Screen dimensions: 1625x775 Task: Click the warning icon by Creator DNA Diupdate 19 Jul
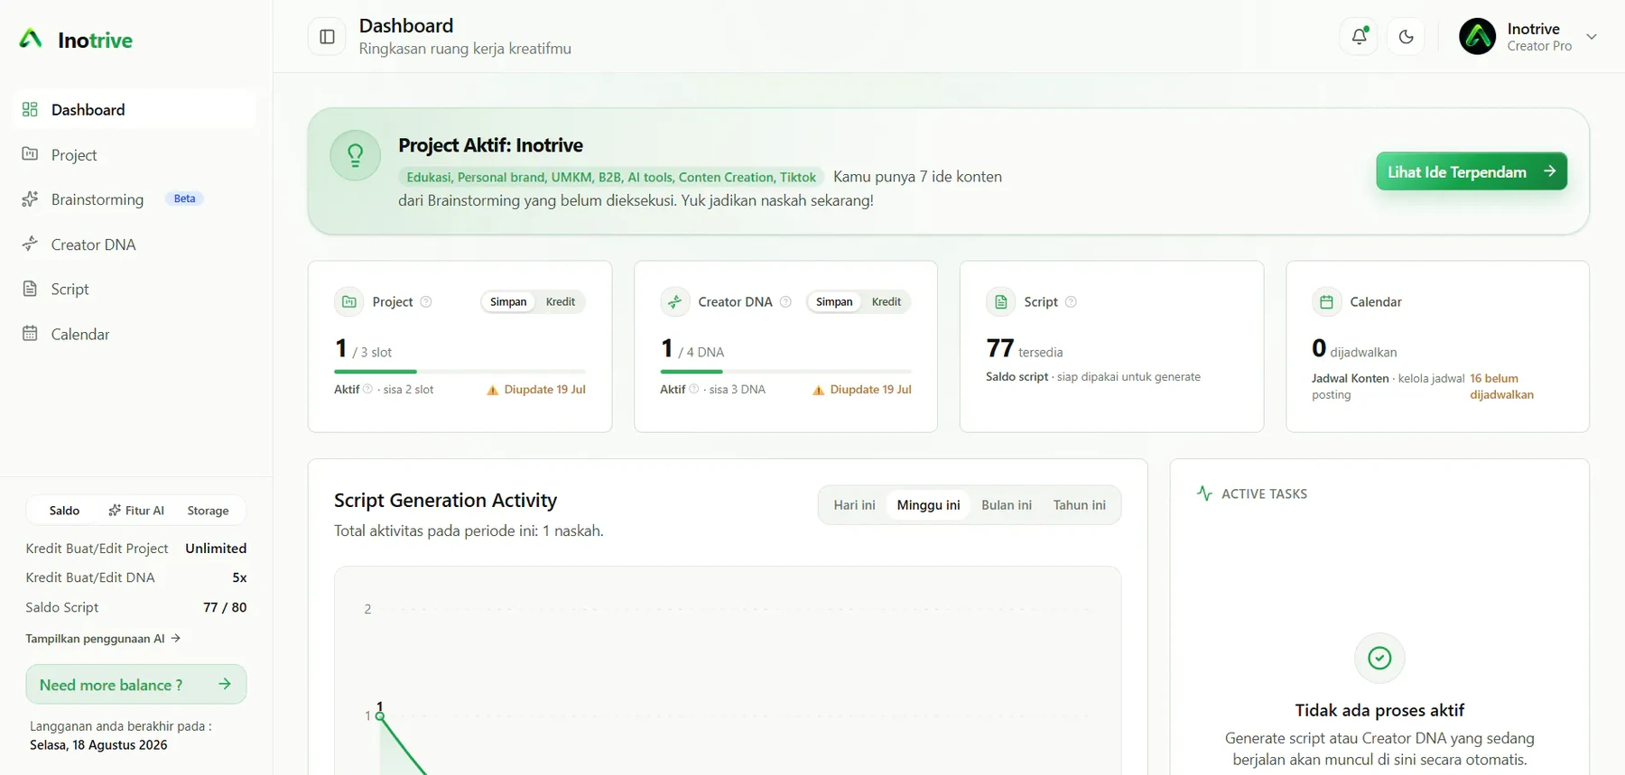[818, 390]
